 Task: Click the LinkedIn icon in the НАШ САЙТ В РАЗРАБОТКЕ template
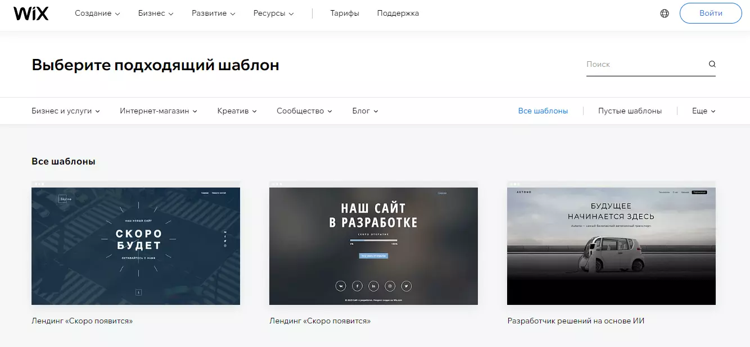373,286
